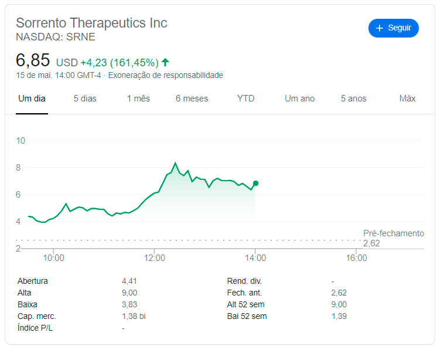Viewport: 444px width, 353px height.
Task: Switch to the 5 dias tab
Action: click(x=85, y=99)
